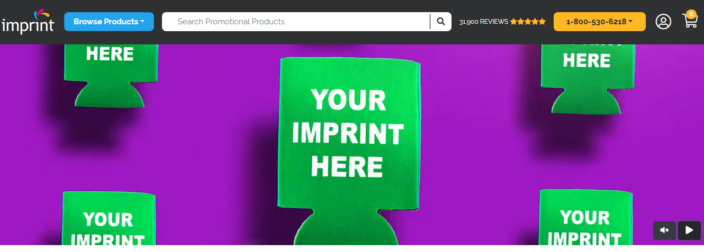Play the banner video
The height and width of the screenshot is (252, 704).
(x=689, y=230)
